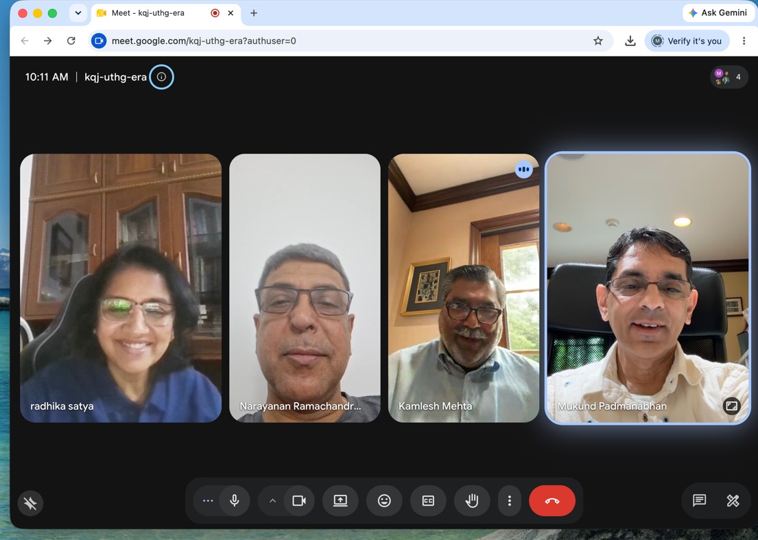Show the participants list
Screen dimensions: 758x540
tap(729, 77)
